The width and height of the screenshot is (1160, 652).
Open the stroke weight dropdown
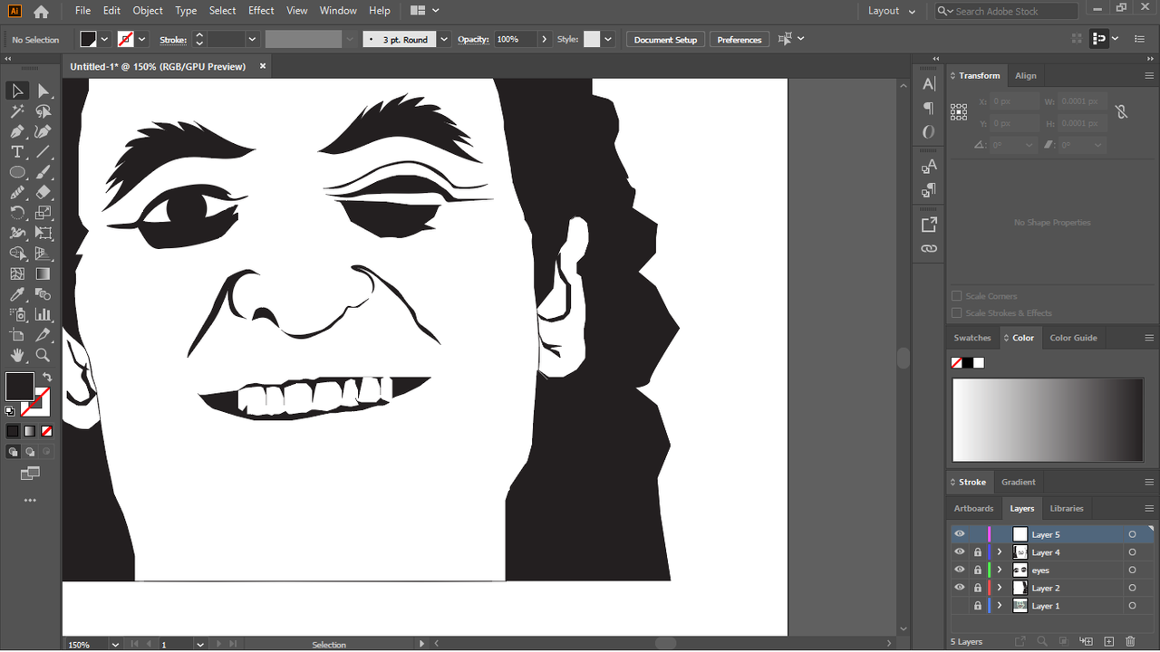252,40
